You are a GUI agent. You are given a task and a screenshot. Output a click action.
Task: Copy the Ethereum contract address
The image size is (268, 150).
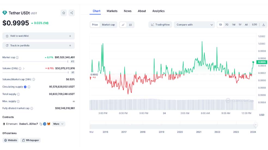pos(41,124)
